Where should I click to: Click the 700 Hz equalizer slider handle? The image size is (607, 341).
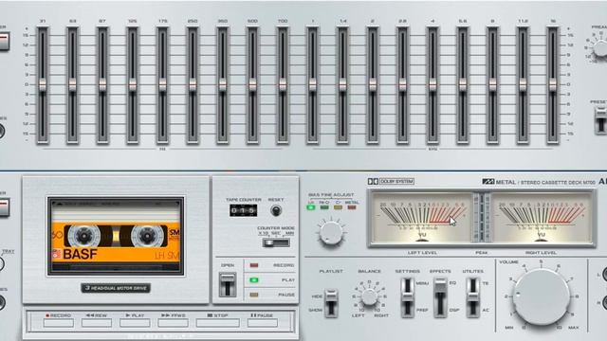pos(283,84)
